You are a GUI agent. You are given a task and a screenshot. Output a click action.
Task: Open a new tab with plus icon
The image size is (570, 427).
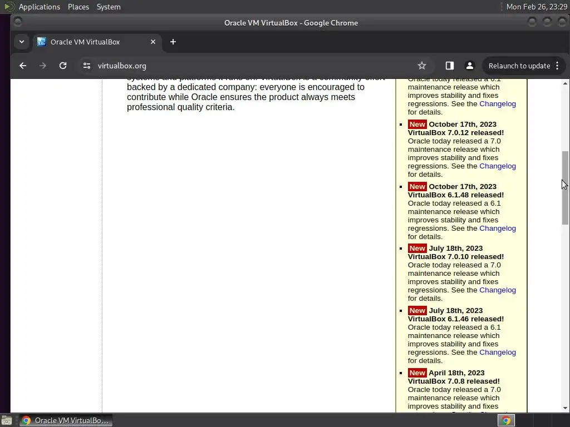(173, 42)
